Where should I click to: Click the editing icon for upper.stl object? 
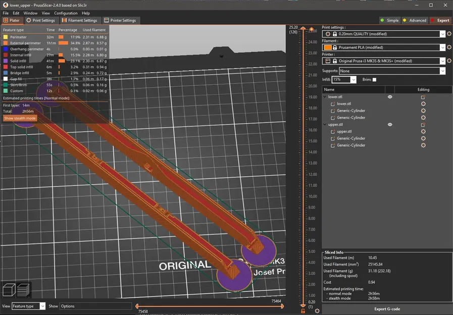(423, 124)
